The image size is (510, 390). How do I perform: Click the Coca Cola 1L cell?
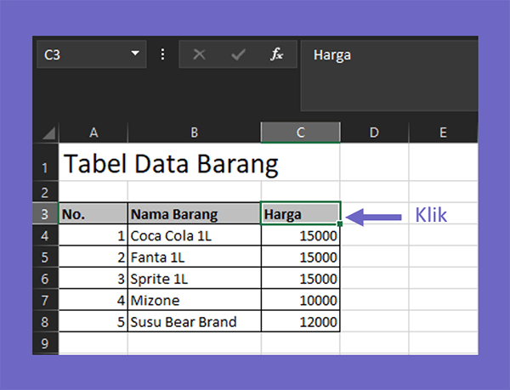tap(194, 235)
